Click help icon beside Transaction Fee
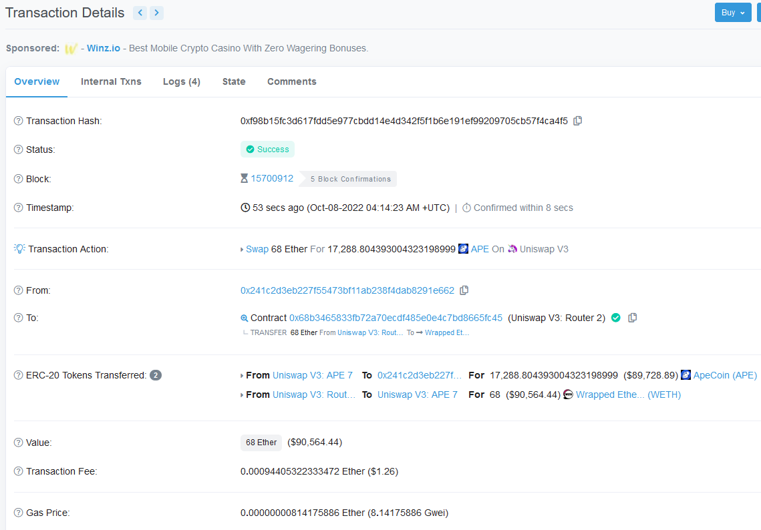The height and width of the screenshot is (530, 761). coord(19,471)
